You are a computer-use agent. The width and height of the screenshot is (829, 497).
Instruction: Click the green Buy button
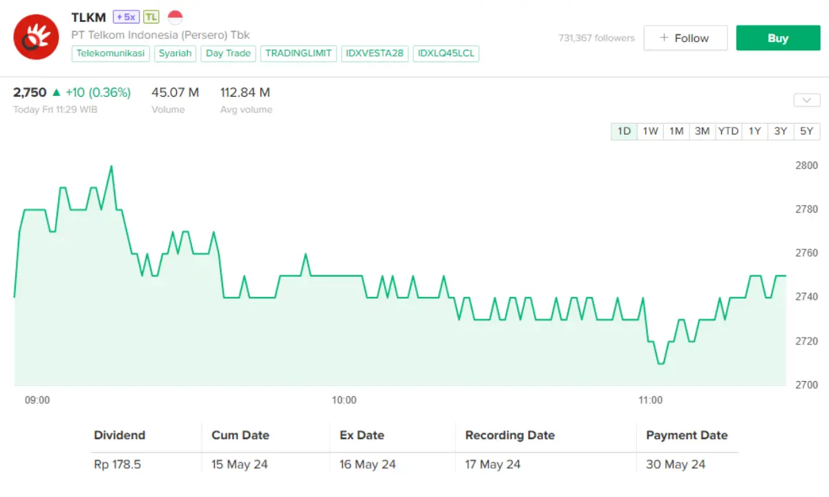778,38
